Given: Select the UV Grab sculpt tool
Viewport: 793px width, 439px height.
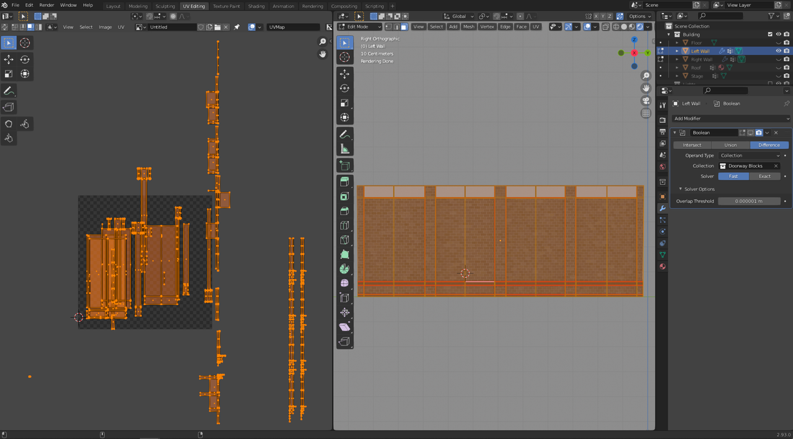Looking at the screenshot, I should (9, 124).
